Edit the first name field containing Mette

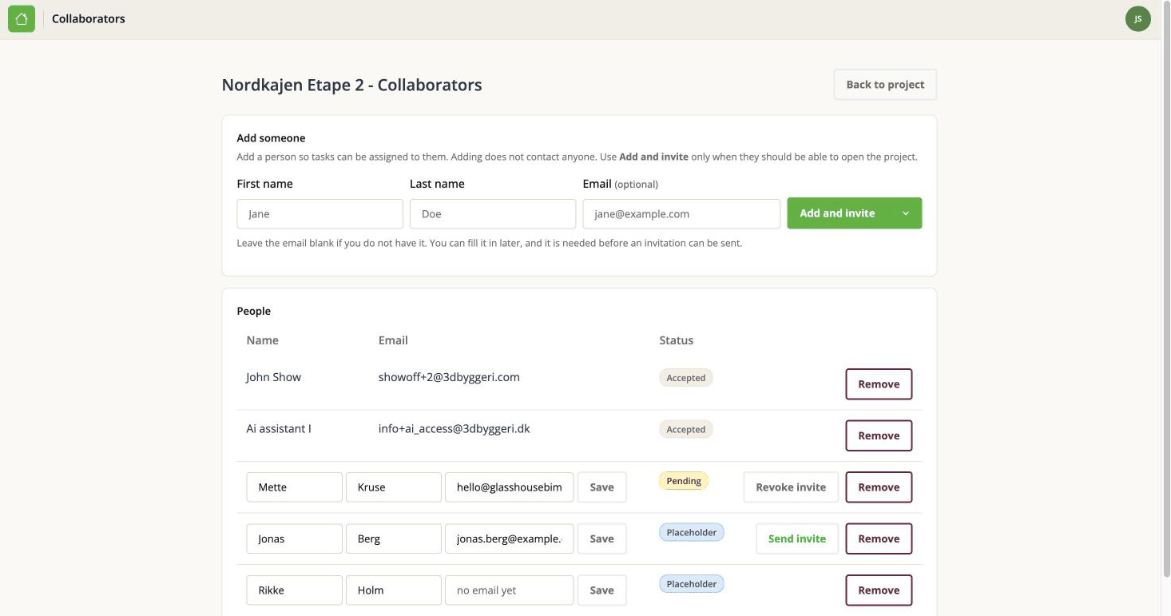coord(295,487)
